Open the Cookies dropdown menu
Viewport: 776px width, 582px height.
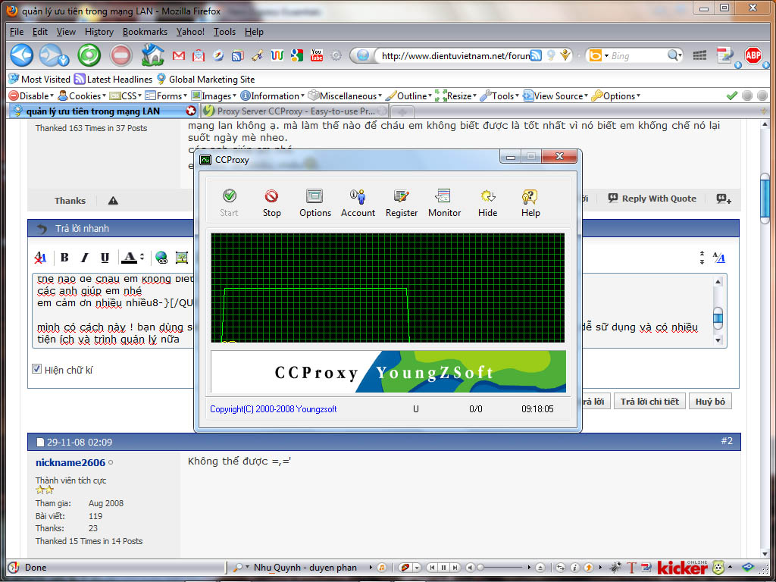coord(82,96)
